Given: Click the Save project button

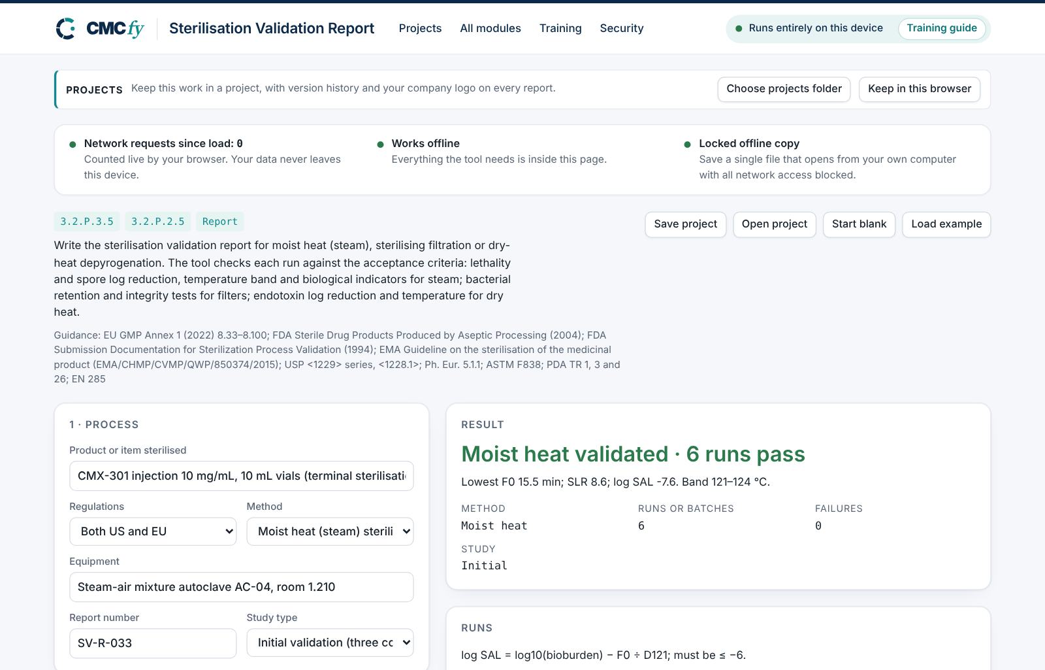Looking at the screenshot, I should [x=685, y=224].
